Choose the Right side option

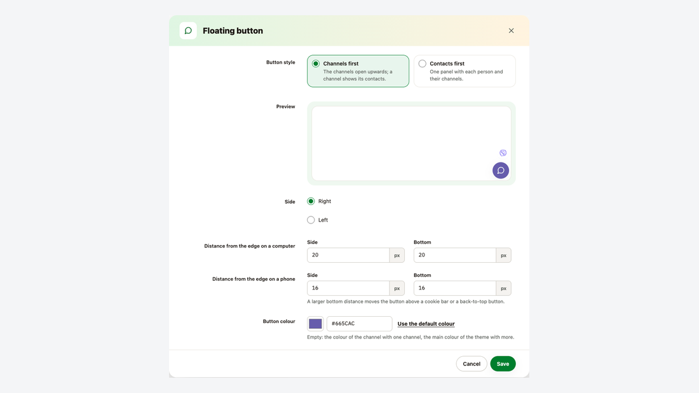[x=319, y=201]
